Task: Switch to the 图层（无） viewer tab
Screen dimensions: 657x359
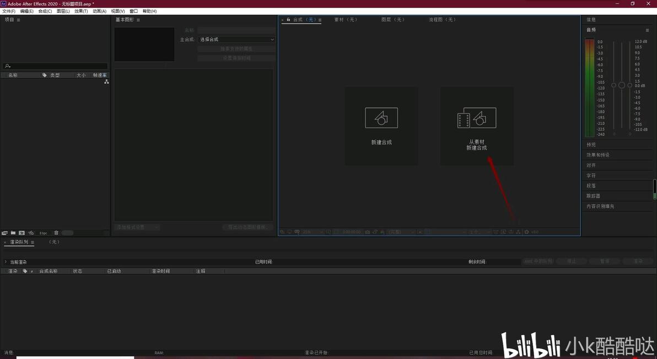Action: (393, 20)
